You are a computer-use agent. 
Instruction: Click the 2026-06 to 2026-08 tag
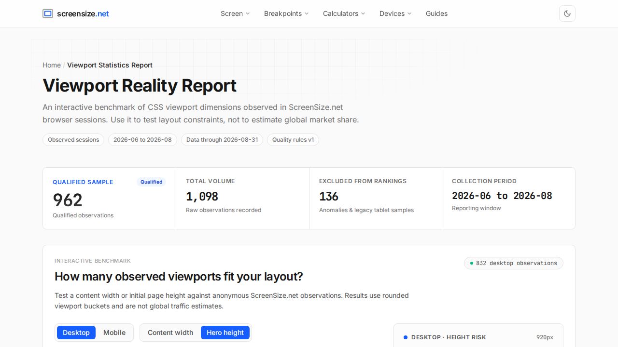point(142,140)
